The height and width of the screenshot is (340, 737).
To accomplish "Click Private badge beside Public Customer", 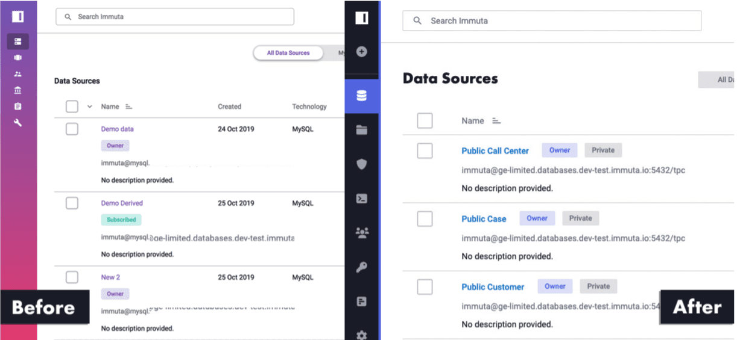I will tap(598, 286).
